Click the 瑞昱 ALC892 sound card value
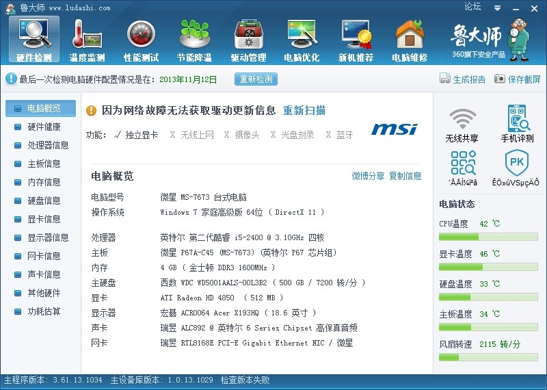Image resolution: width=547 pixels, height=390 pixels. tap(259, 328)
